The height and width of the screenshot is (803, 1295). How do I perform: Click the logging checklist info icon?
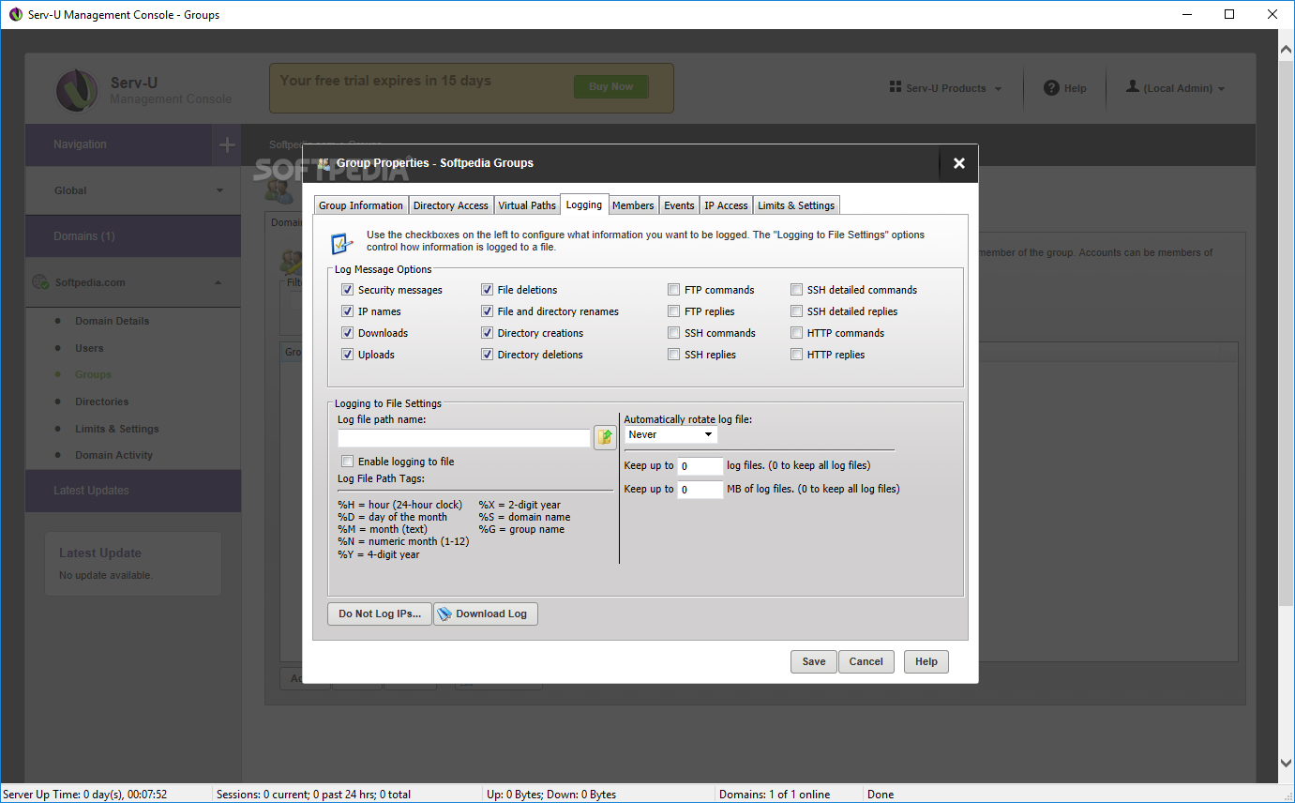coord(342,243)
